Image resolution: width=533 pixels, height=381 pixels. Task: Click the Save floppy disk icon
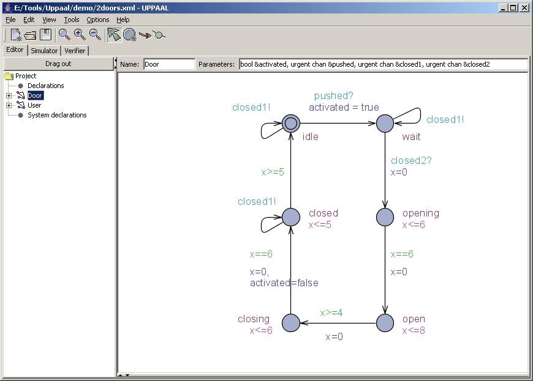point(45,35)
